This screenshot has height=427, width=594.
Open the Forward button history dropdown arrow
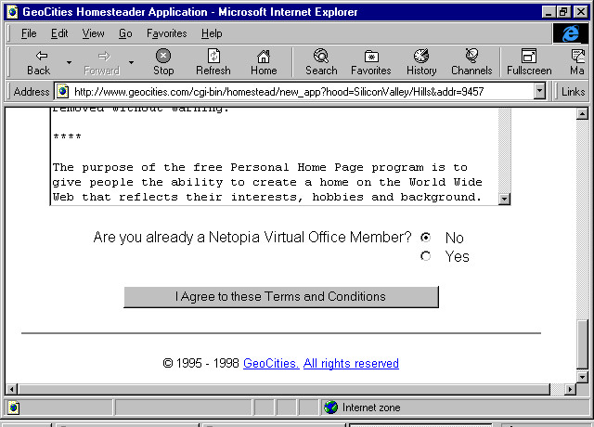(131, 62)
